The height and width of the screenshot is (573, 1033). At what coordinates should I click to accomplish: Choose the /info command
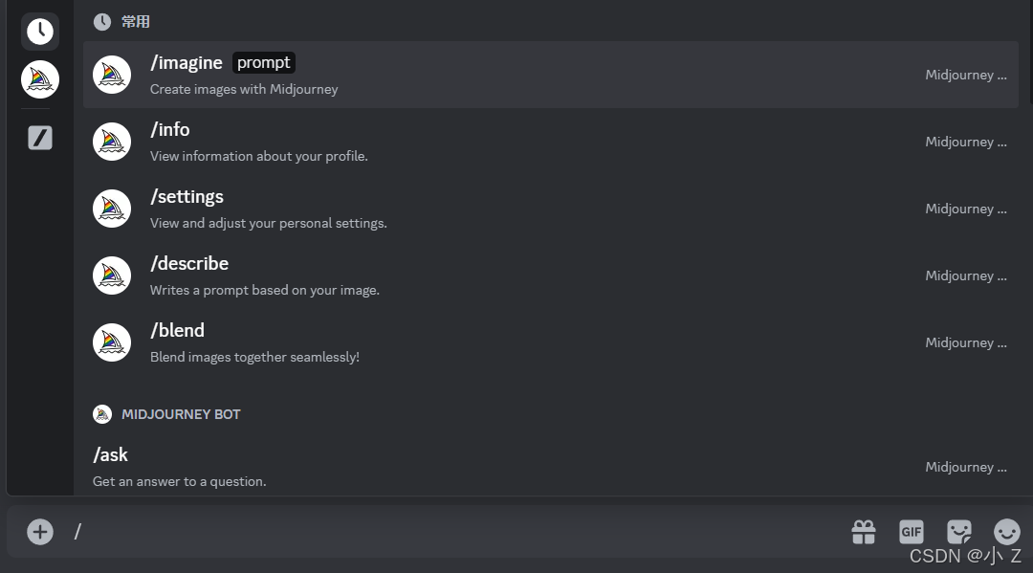point(170,130)
